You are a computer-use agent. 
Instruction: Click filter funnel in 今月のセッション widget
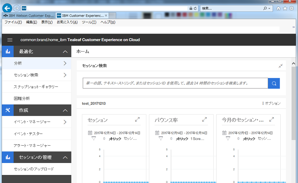(x=228, y=139)
